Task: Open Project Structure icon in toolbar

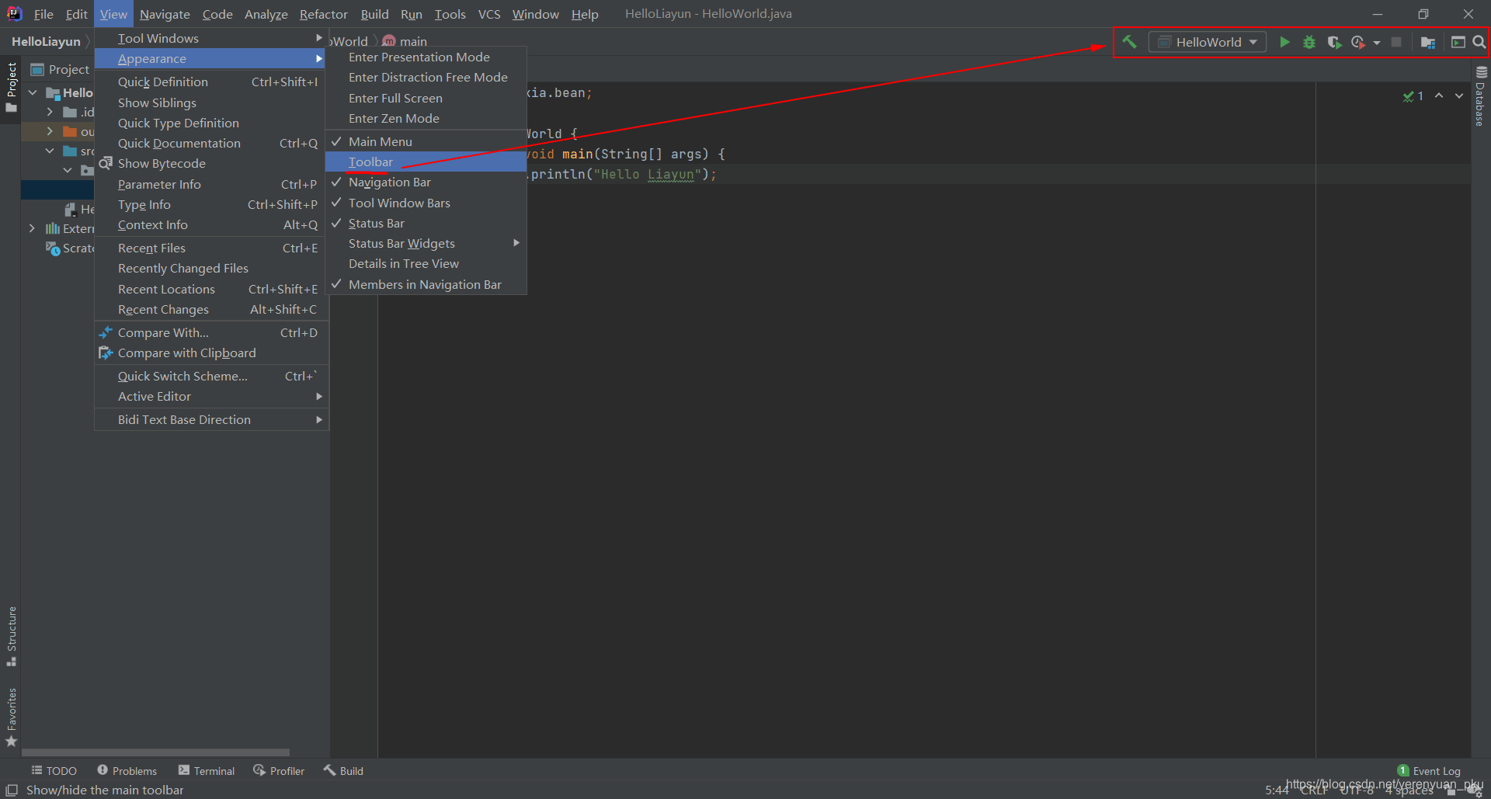Action: [x=1427, y=42]
